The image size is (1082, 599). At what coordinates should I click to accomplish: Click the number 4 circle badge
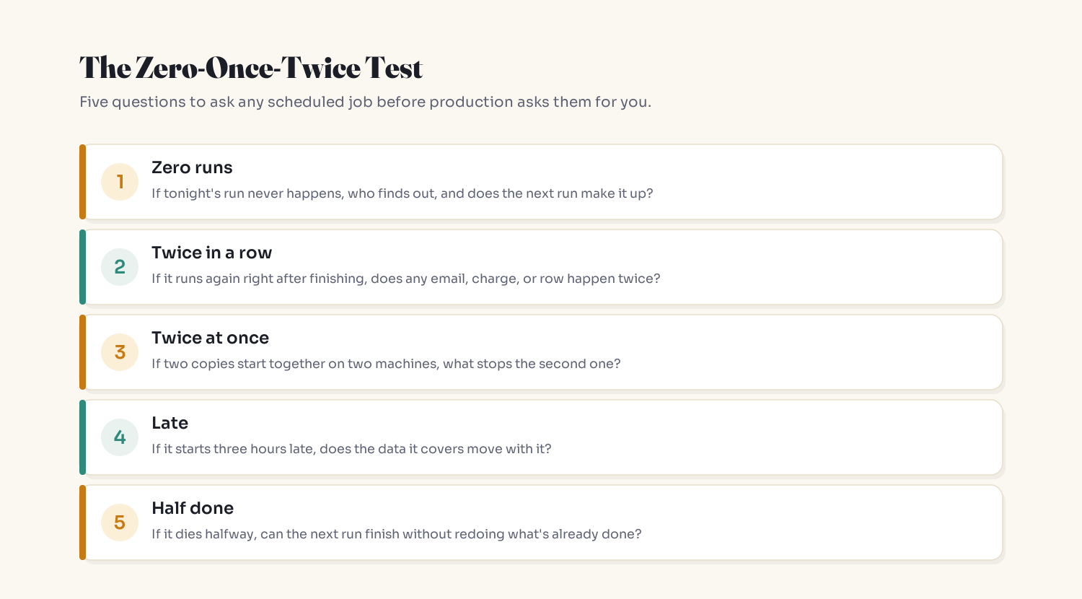(120, 437)
